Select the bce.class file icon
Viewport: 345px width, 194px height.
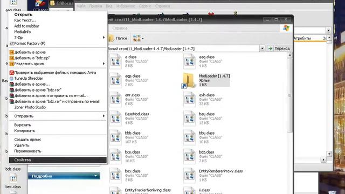(x=116, y=156)
